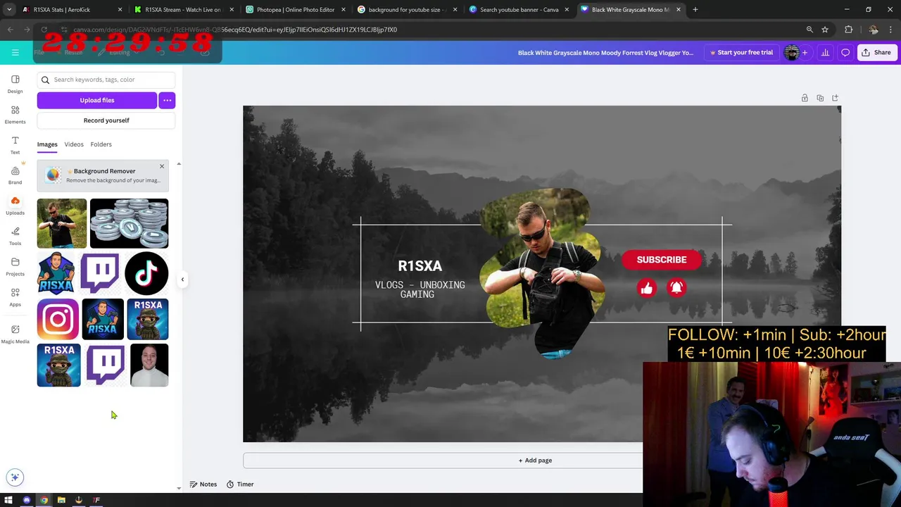Open the Design panel in sidebar
The height and width of the screenshot is (507, 901).
(x=15, y=84)
